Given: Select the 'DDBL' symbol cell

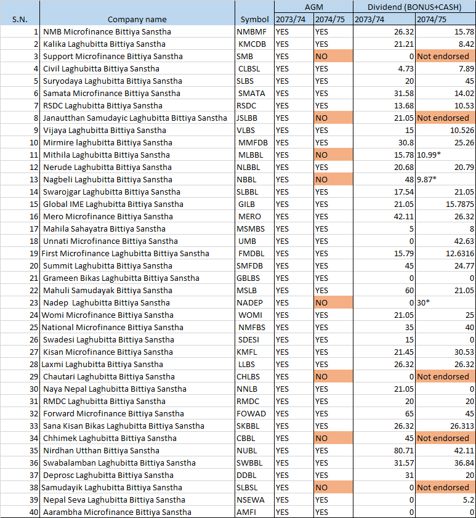Looking at the screenshot, I should coord(254,476).
